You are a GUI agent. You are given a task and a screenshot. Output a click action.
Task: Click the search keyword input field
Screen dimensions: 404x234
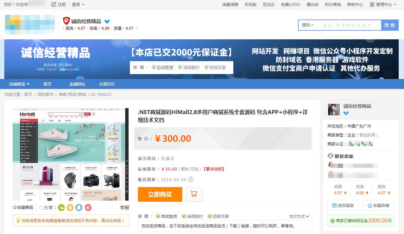click(348, 25)
